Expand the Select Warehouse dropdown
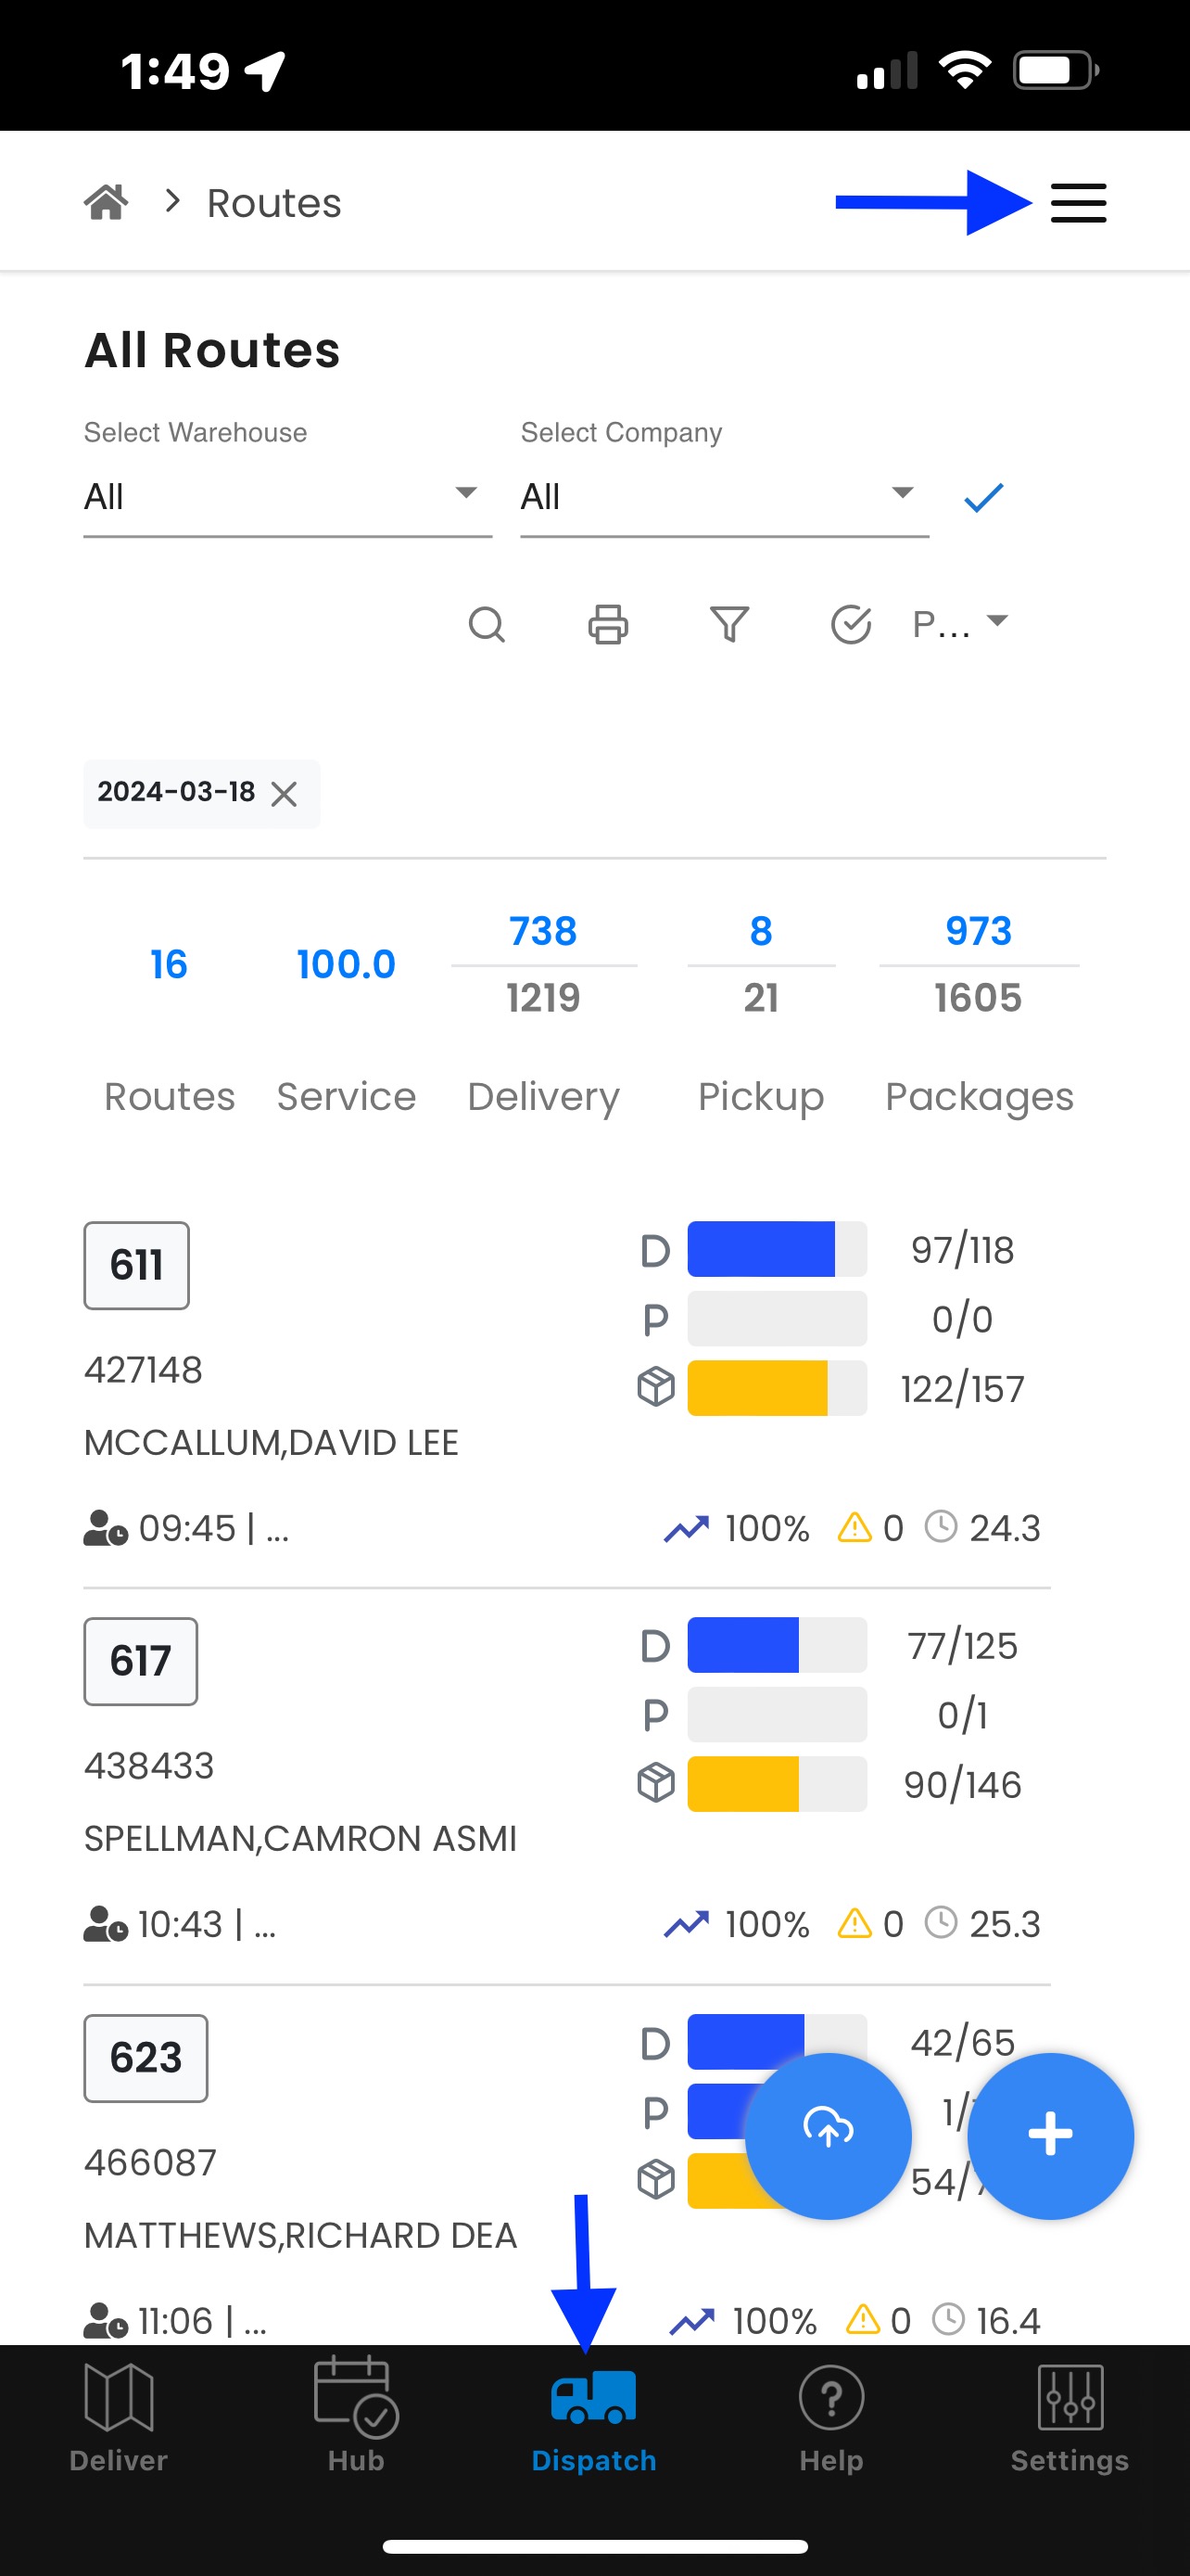 (x=287, y=497)
